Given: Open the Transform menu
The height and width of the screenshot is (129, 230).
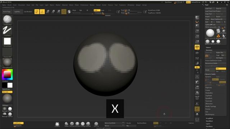Looking at the screenshot, I should (122, 5).
